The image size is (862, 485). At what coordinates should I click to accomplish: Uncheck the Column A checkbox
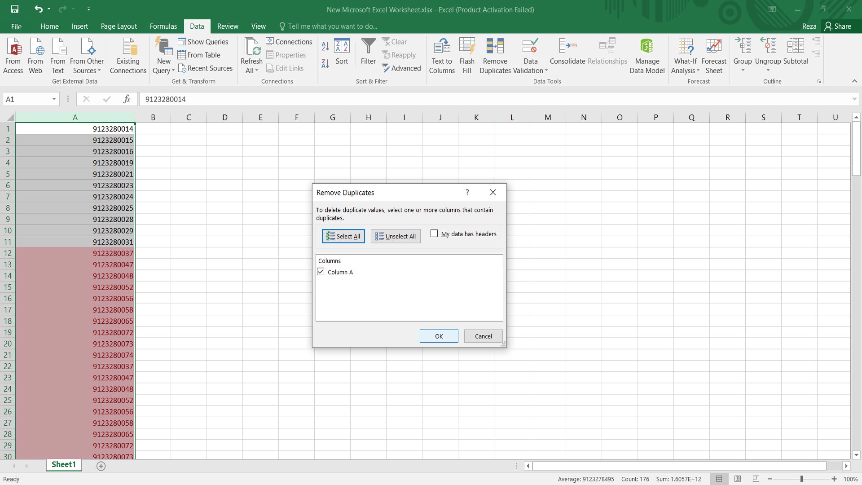point(321,272)
